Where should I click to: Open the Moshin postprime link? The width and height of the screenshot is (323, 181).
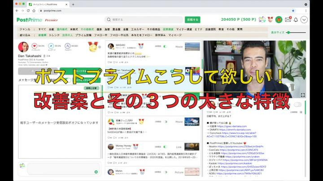(x=240, y=147)
